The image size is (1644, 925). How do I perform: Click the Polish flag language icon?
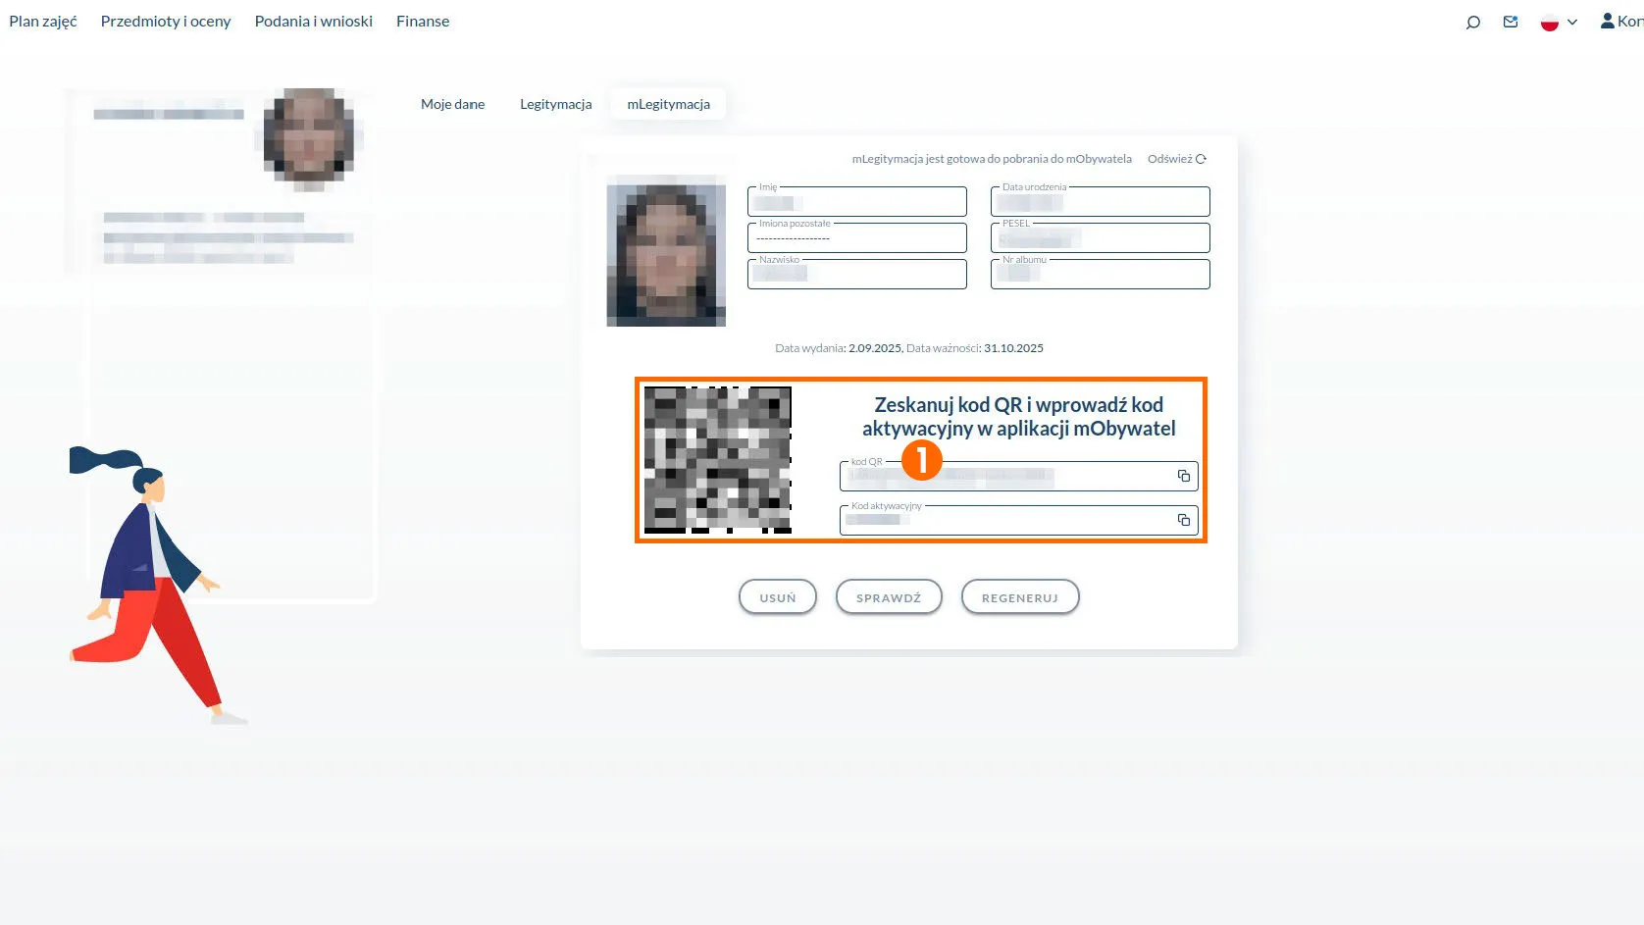coord(1550,22)
